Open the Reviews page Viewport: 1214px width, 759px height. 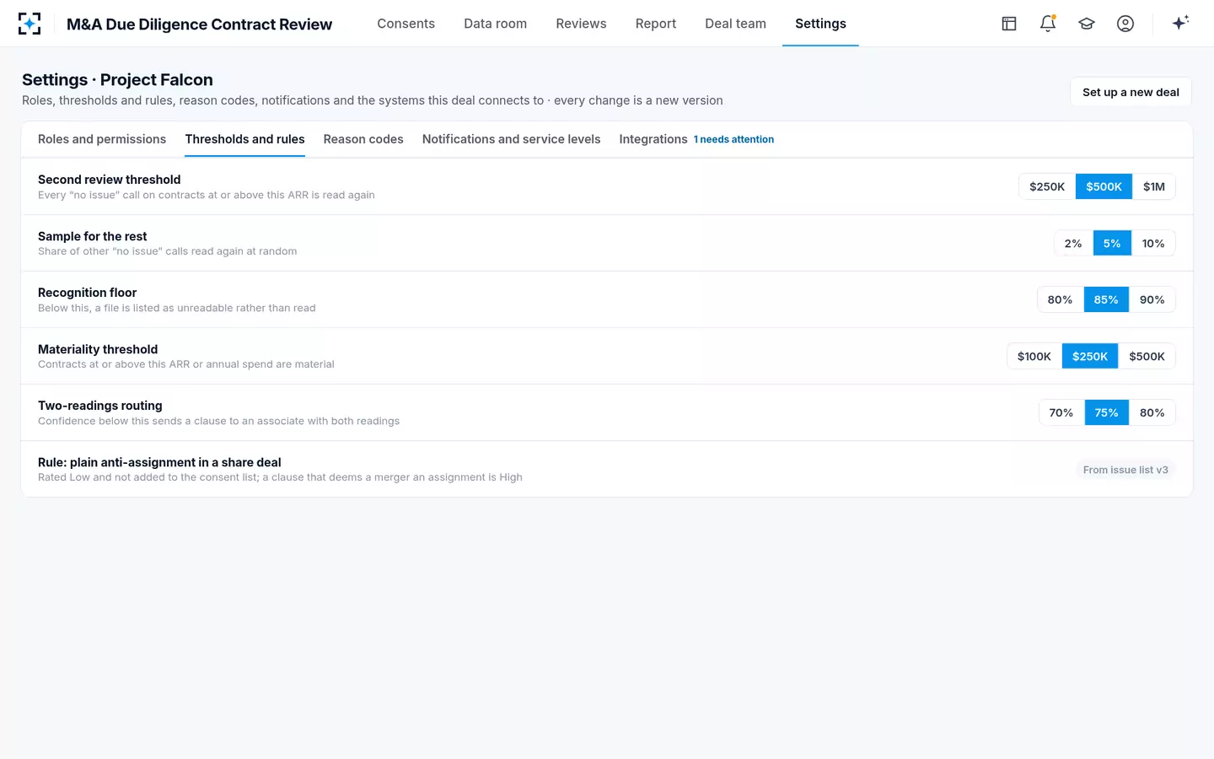click(582, 24)
